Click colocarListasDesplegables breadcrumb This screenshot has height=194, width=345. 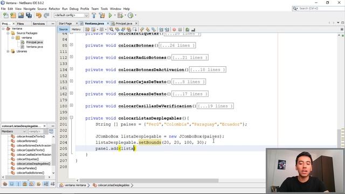[x=114, y=185]
